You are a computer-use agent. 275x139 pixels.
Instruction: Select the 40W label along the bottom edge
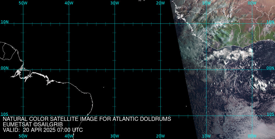69,136
